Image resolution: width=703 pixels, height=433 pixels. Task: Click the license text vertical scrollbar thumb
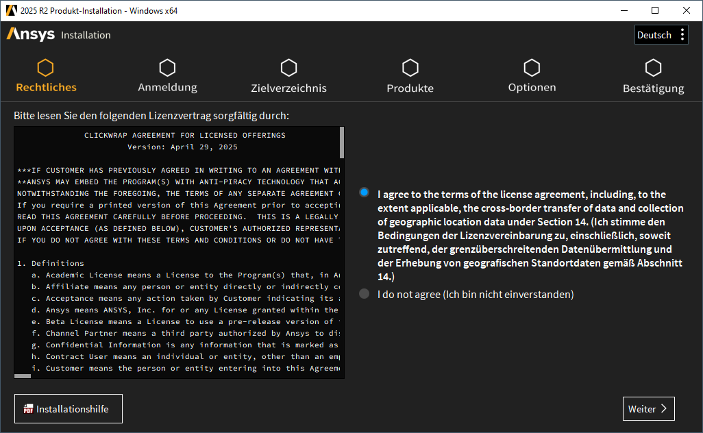342,143
